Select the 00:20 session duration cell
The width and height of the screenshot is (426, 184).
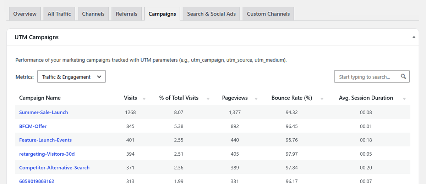[x=366, y=167]
